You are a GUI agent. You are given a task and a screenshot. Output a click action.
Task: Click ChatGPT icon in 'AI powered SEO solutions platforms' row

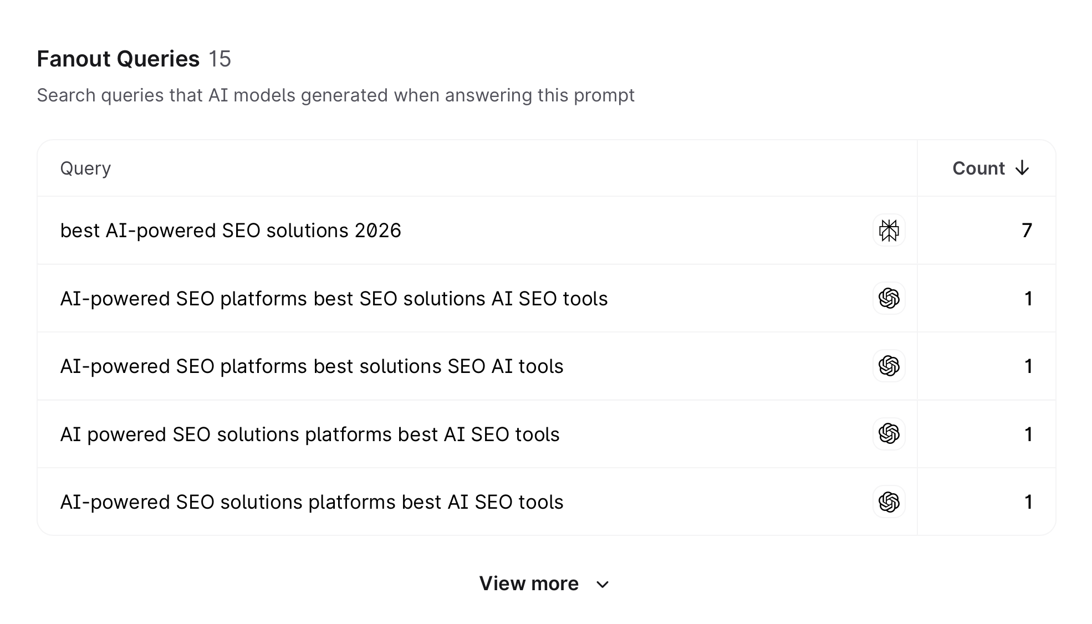889,434
